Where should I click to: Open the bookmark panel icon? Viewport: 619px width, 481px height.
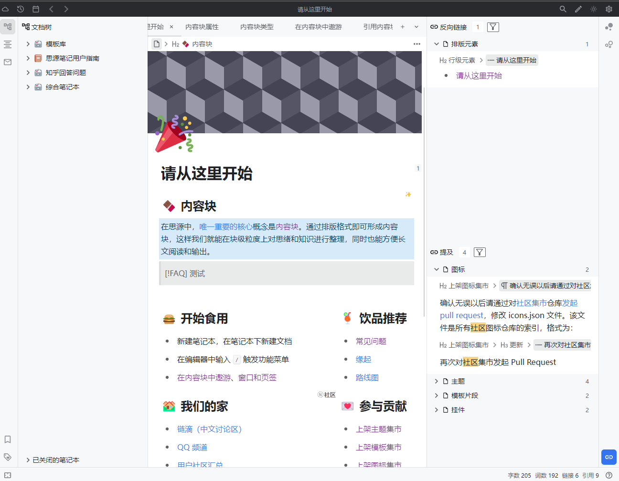point(8,439)
